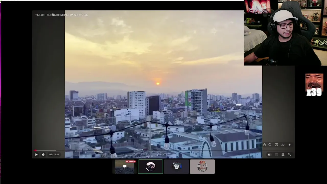Share the video with arrow icon
The height and width of the screenshot is (184, 327).
tap(283, 145)
